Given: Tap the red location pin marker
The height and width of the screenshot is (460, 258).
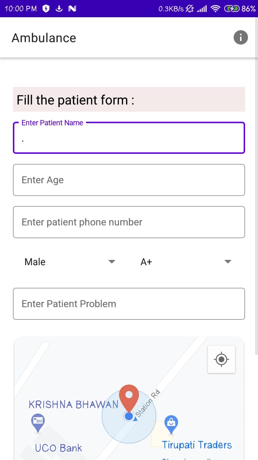Looking at the screenshot, I should 129,397.
